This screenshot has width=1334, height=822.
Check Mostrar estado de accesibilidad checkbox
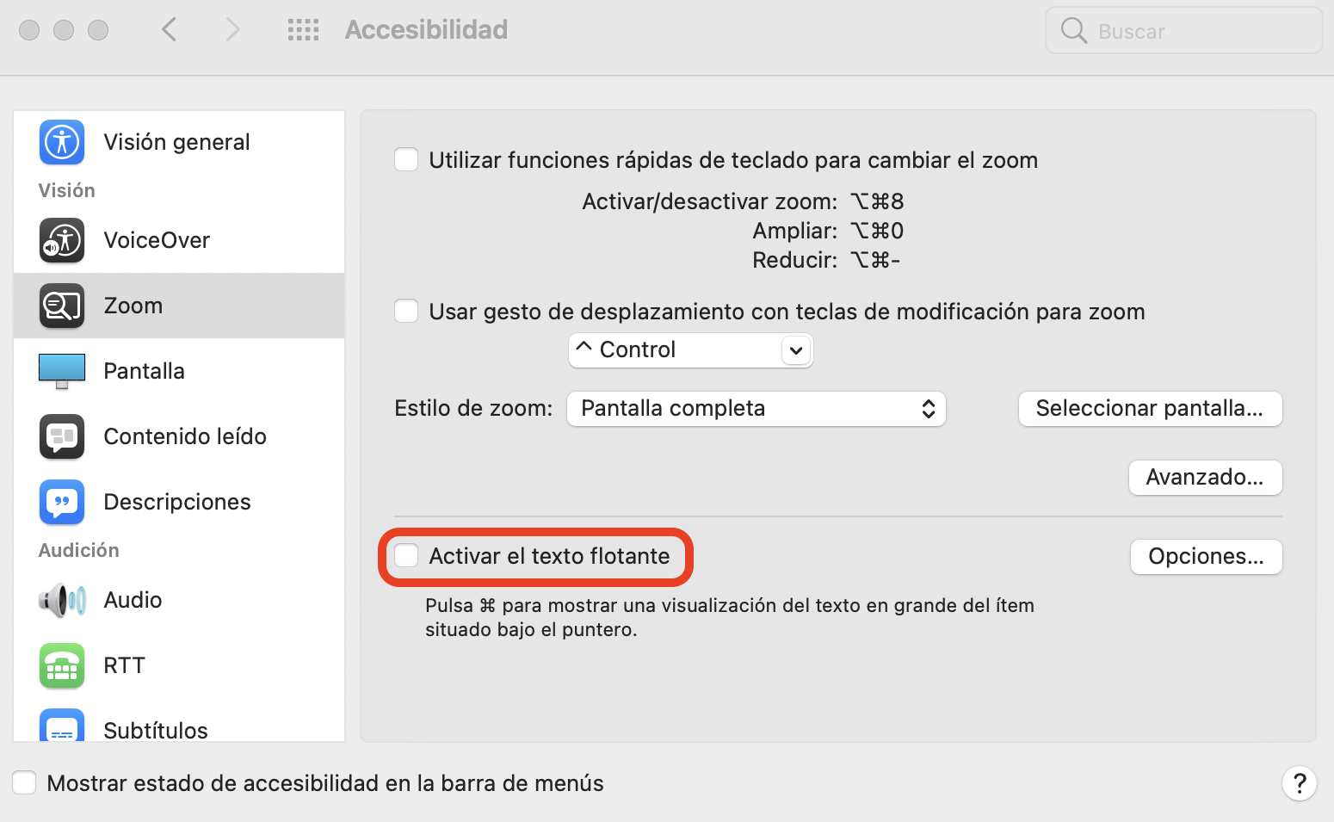point(24,782)
